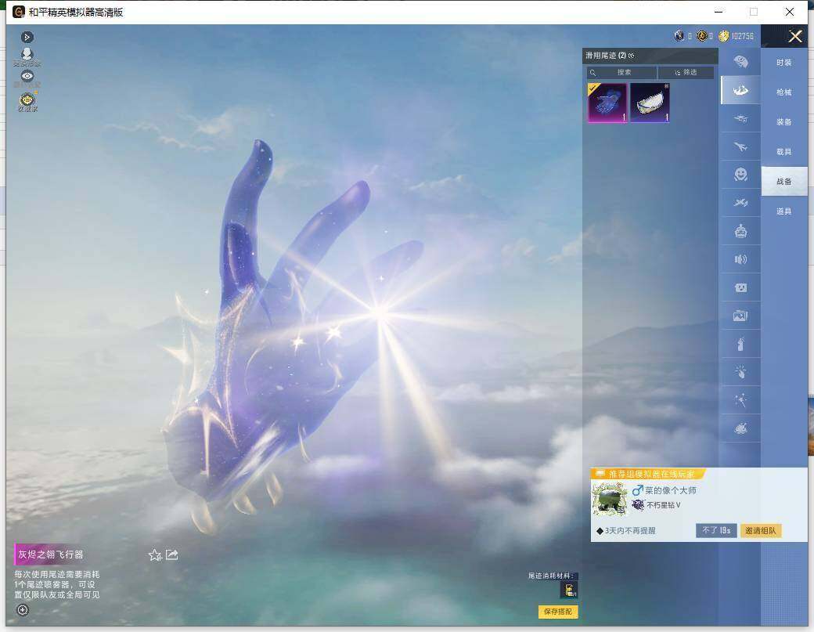Open the smiley emote category icon
Screen dimensions: 814x632
coord(740,175)
